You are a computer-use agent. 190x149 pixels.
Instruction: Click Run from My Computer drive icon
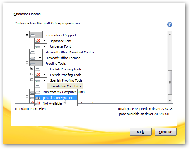pos(38,92)
